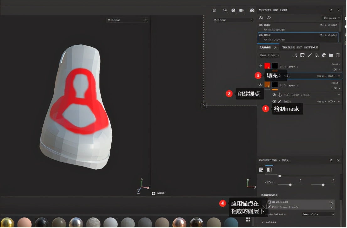The height and width of the screenshot is (228, 347).
Task: Toggle visibility of the paint effect row
Action: (274, 101)
